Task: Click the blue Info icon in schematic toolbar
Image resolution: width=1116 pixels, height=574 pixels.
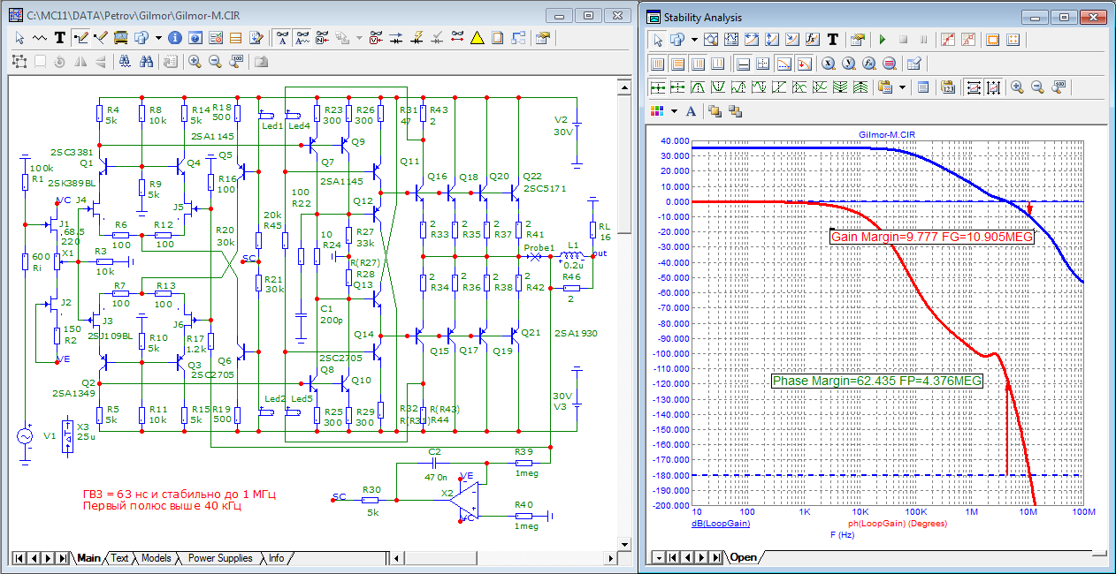Action: point(174,38)
